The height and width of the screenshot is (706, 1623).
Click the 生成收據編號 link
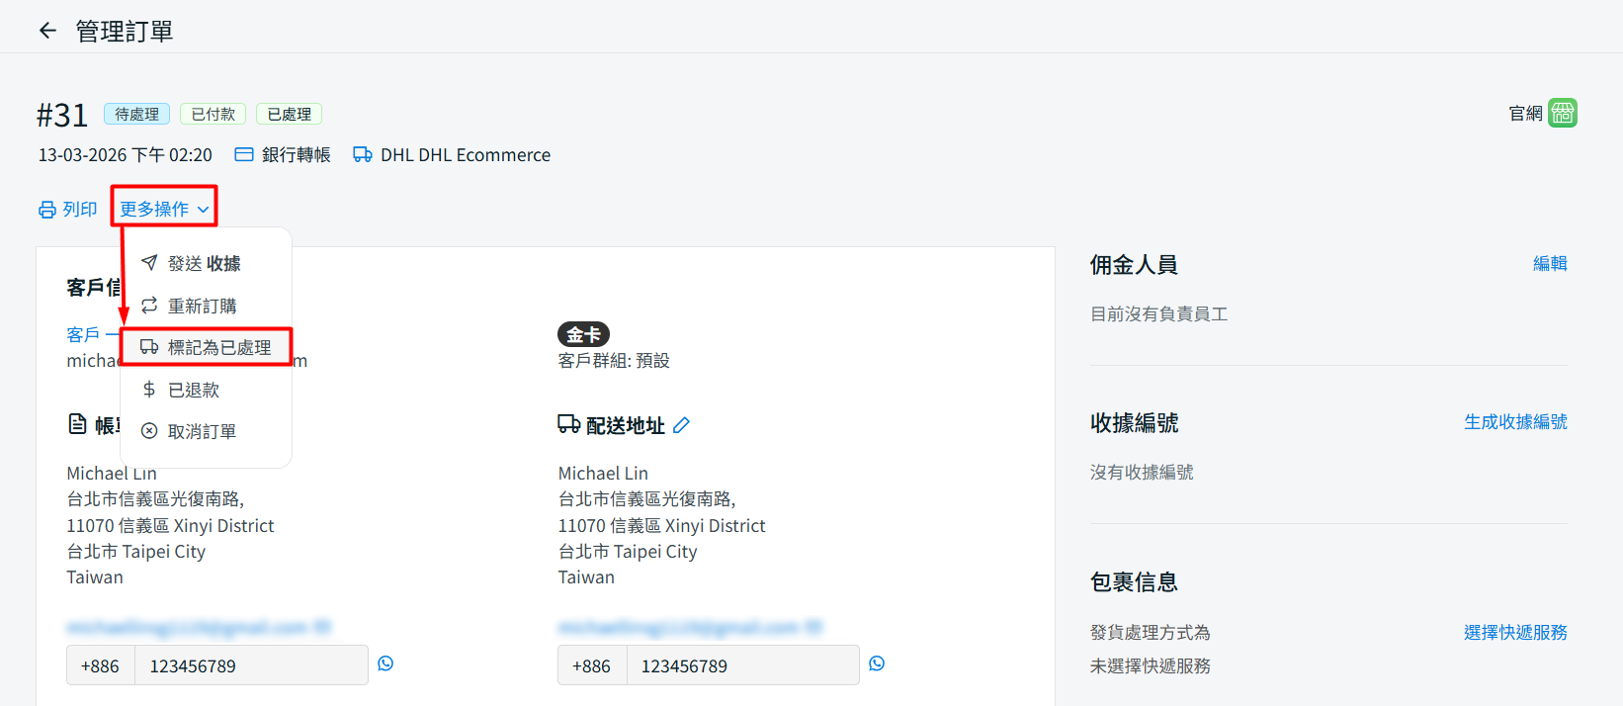click(x=1514, y=422)
